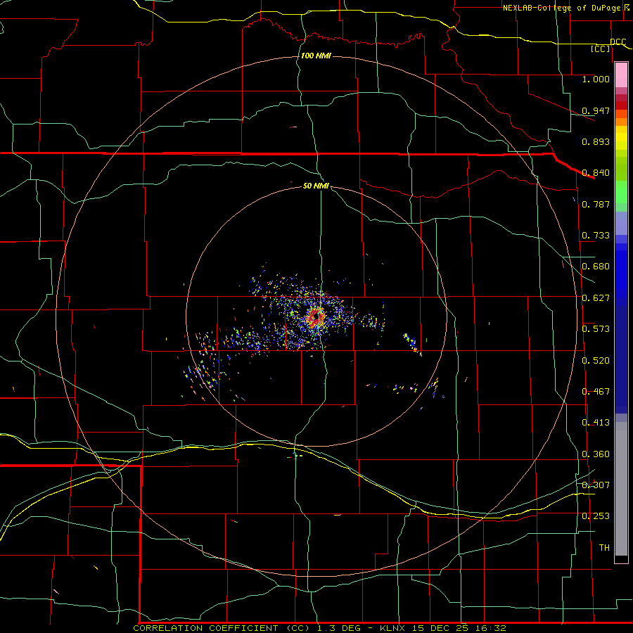Select the 0.360 legend value
This screenshot has width=633, height=633.
point(596,454)
